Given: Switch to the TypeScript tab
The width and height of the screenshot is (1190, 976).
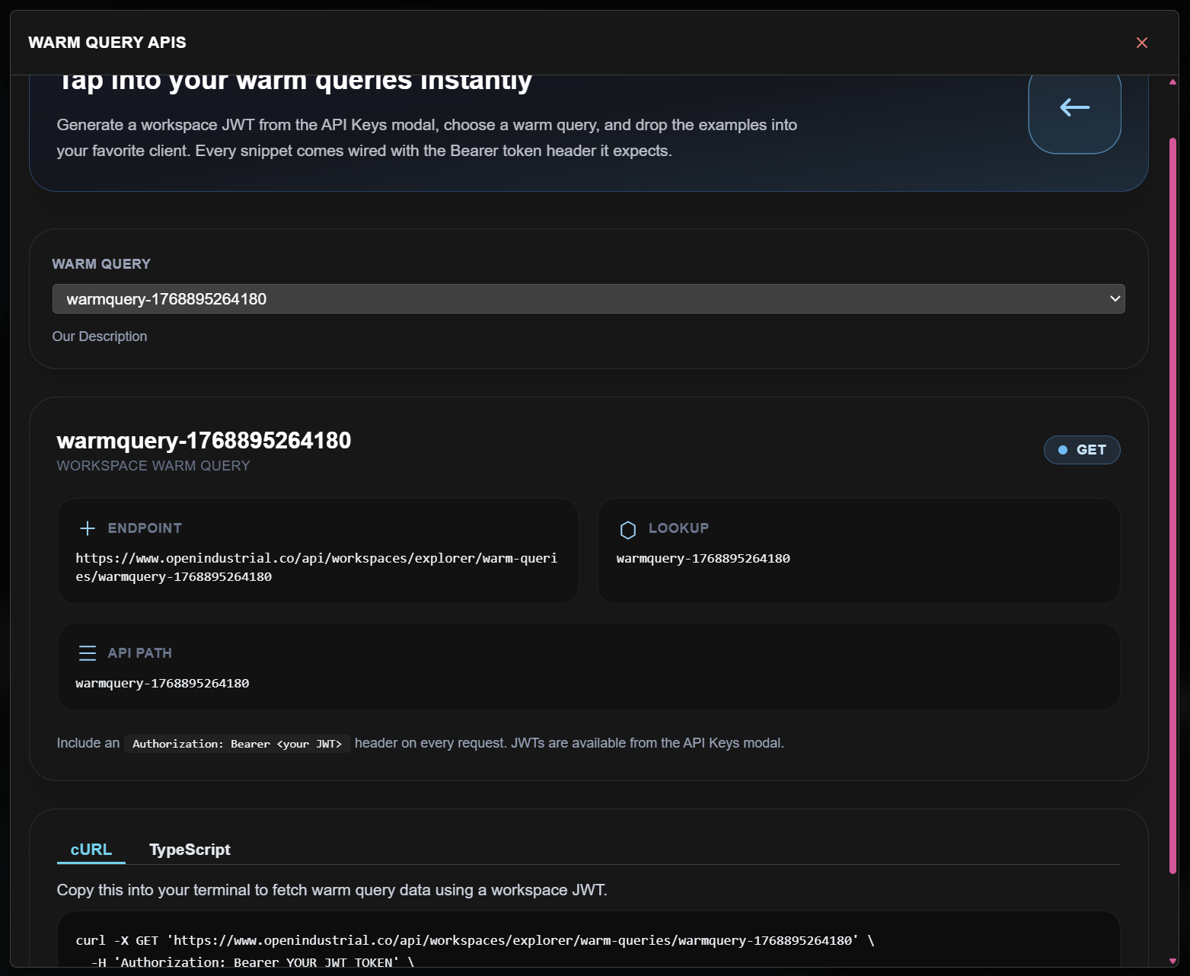Looking at the screenshot, I should [190, 850].
